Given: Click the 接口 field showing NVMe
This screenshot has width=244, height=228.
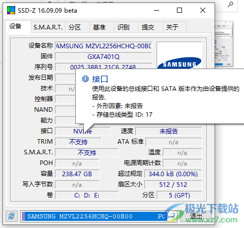Looking at the screenshot, I should tap(83, 131).
